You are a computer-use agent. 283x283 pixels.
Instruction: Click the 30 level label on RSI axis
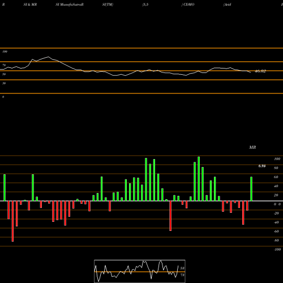click(4, 83)
